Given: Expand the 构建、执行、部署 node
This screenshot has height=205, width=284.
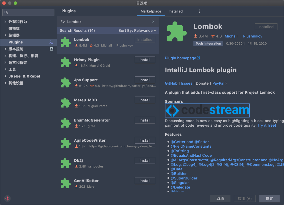Looking at the screenshot, I should tap(5, 56).
